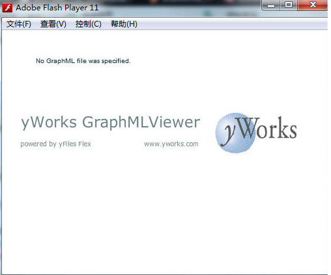Open the 查看(V) View menu
The height and width of the screenshot is (275, 331).
tap(53, 24)
